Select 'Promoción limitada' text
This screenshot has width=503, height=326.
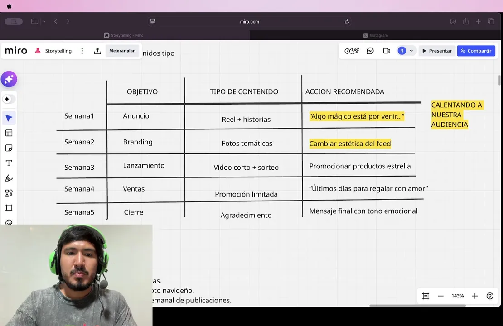point(246,194)
